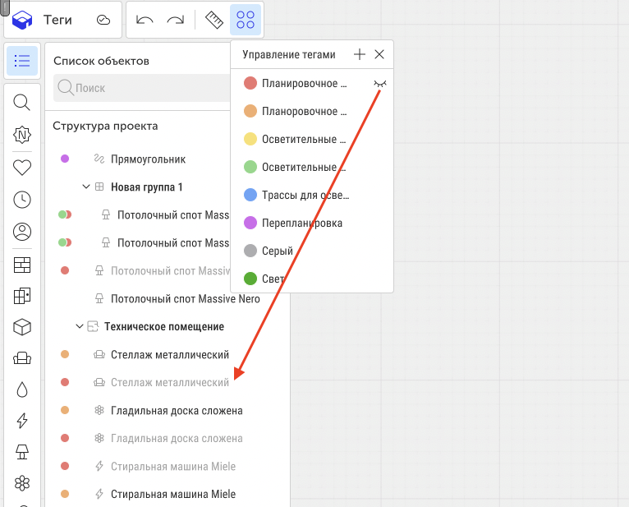Click the cloud sync icon beside Теги

click(103, 20)
